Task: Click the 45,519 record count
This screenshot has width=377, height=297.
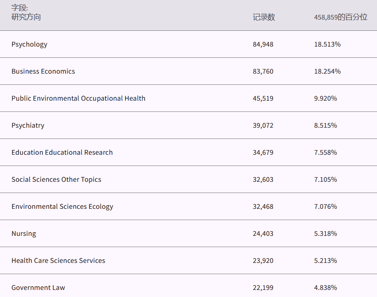Action: 263,99
